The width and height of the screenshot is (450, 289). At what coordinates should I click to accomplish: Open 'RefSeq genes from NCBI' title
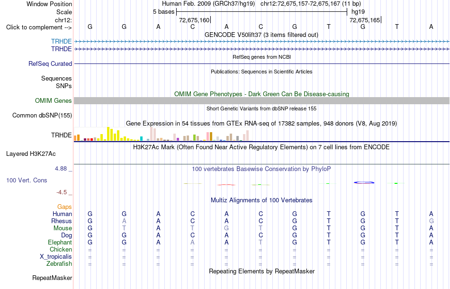[x=261, y=57]
